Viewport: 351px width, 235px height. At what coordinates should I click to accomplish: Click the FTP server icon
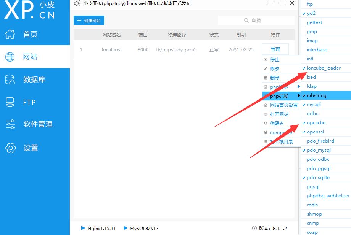(10, 102)
